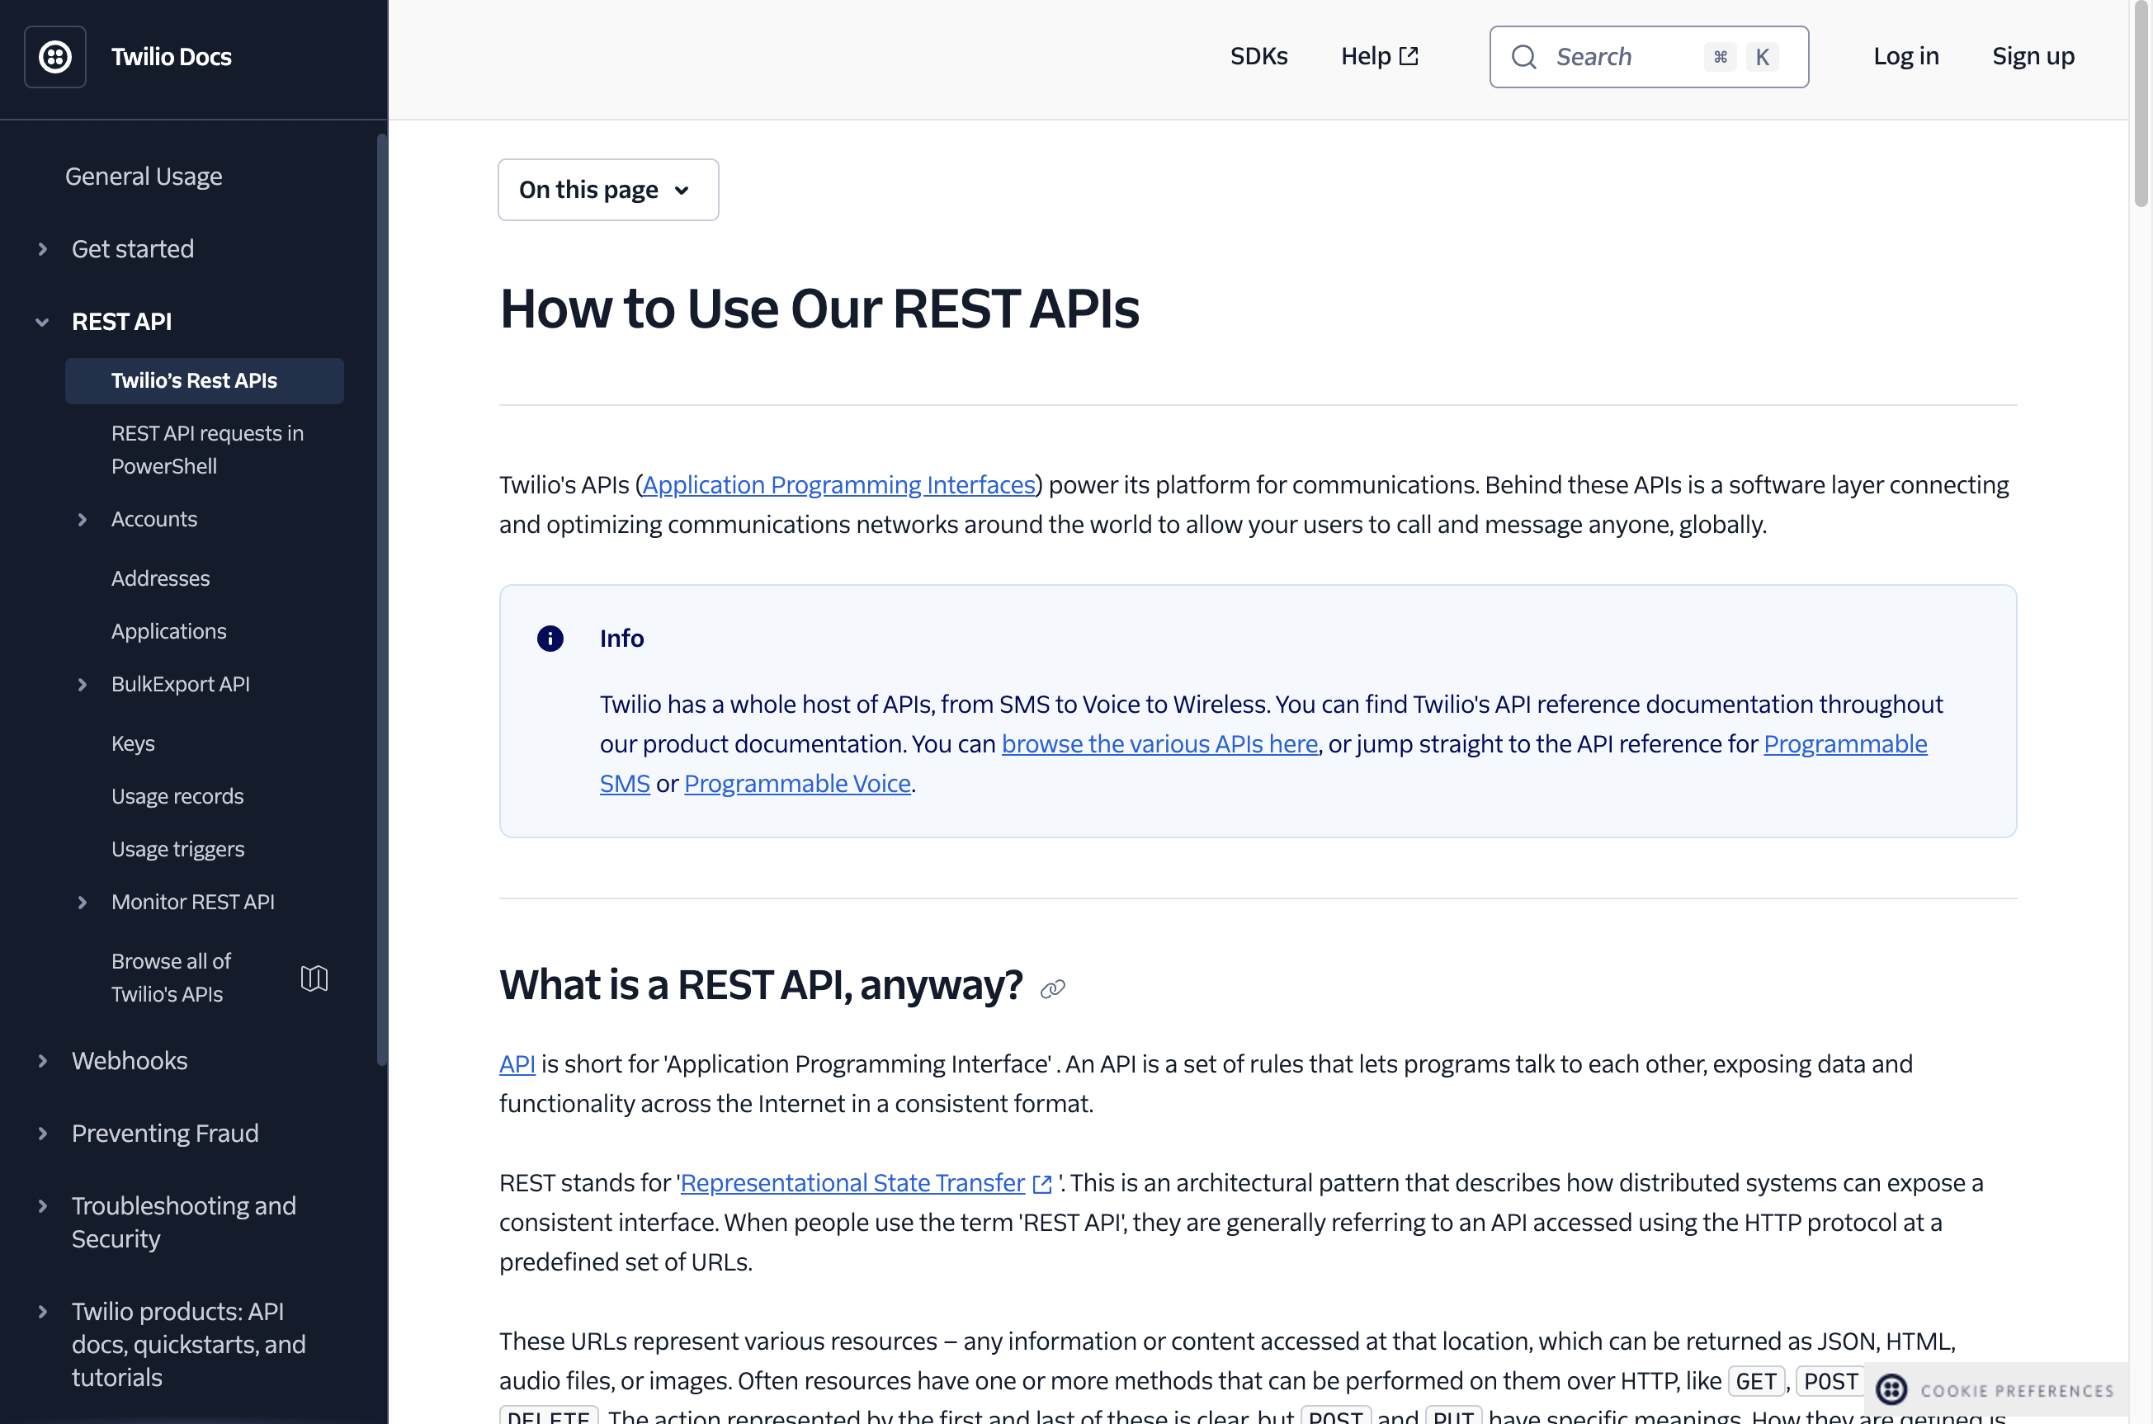This screenshot has height=1424, width=2153.
Task: Click the Sign up link
Action: point(2033,56)
